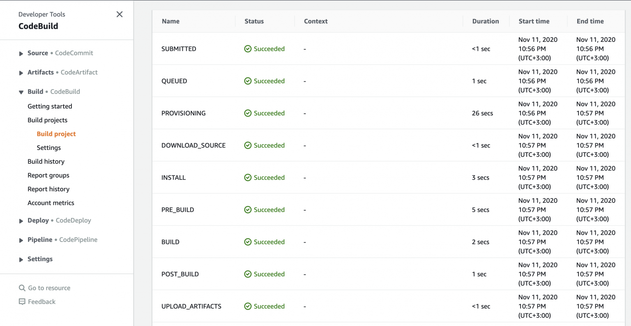The image size is (631, 326).
Task: Open the Settings section in the sidebar
Action: 40,259
